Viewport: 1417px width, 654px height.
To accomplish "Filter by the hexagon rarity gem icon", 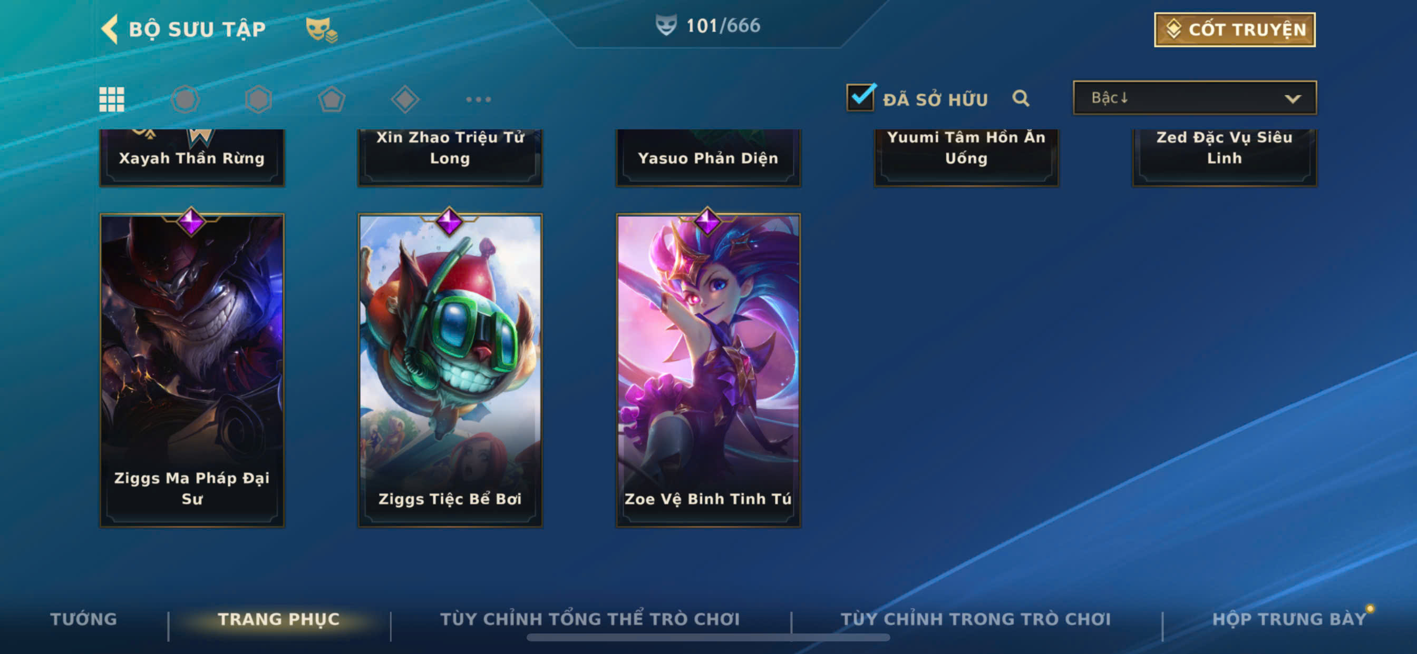I will (258, 100).
